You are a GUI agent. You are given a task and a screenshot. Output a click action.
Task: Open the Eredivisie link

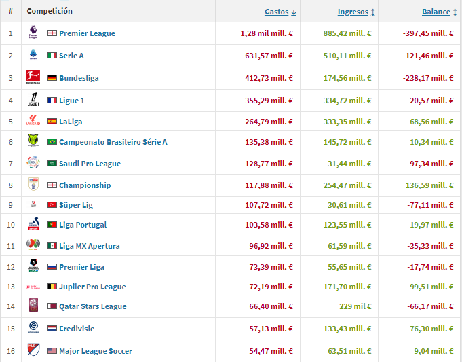coord(77,329)
